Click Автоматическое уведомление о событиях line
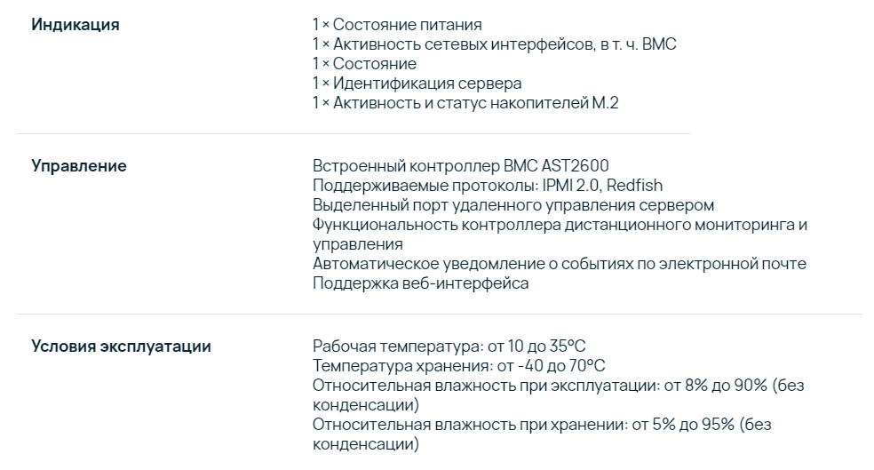Image resolution: width=874 pixels, height=470 pixels. tap(559, 263)
